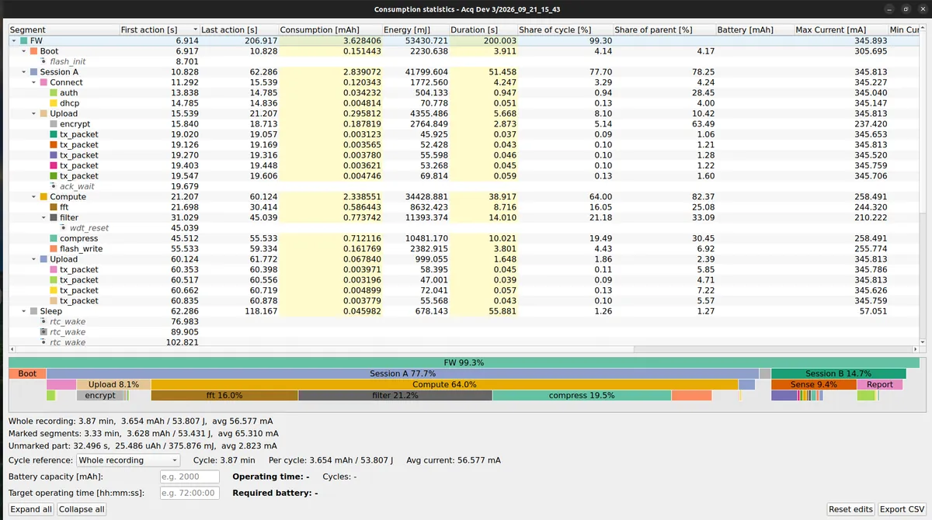Select the Report timeline bar
This screenshot has height=520, width=932.
(880, 384)
